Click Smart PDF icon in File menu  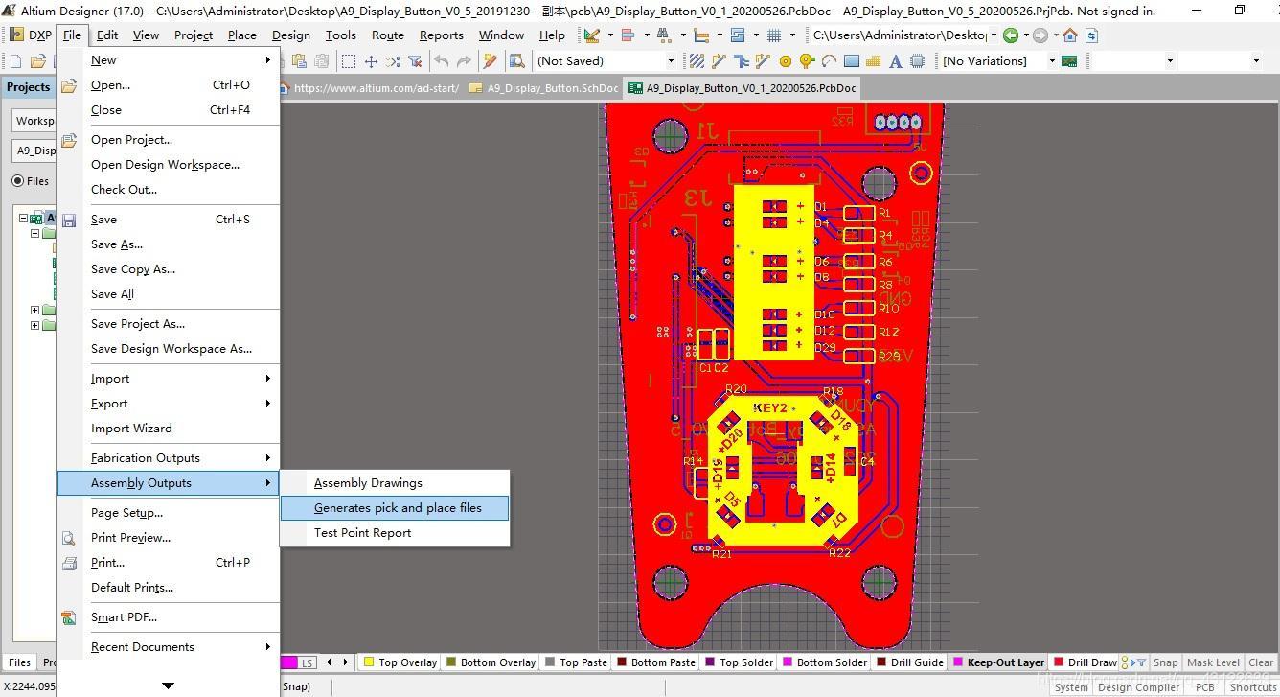69,617
